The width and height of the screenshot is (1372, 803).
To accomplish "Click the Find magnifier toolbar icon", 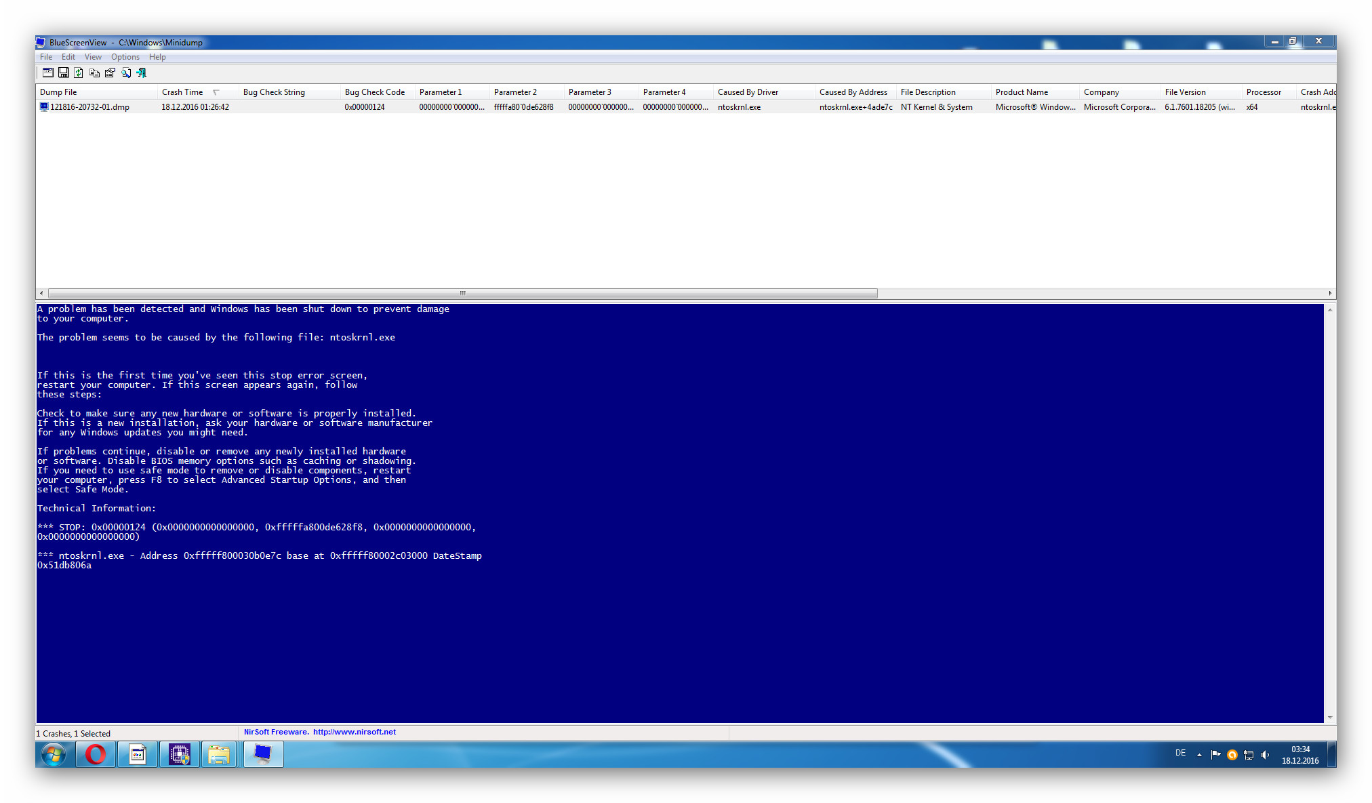I will coord(126,73).
